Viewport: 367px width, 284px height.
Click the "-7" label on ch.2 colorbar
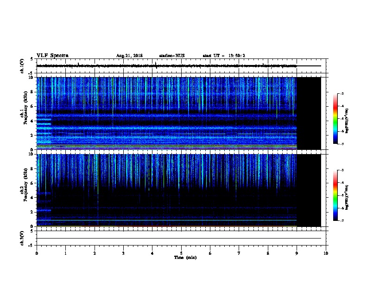pyautogui.click(x=342, y=220)
